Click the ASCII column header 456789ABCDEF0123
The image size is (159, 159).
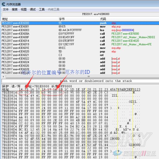click(125, 89)
